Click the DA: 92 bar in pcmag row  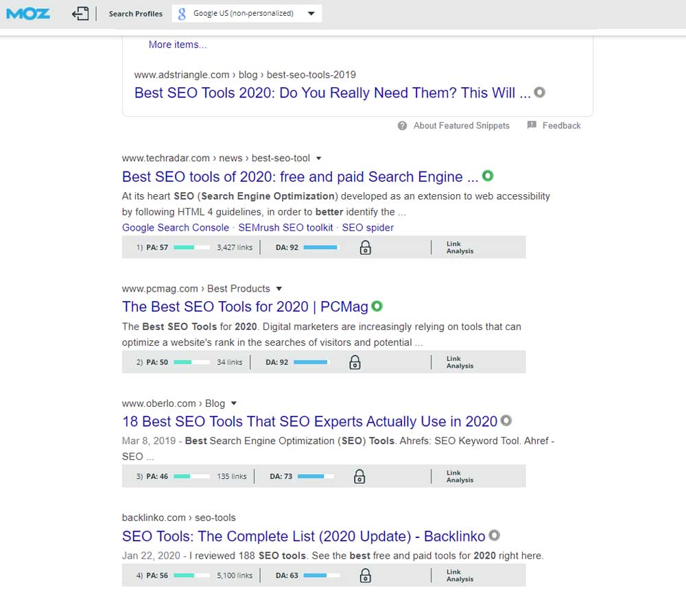311,362
